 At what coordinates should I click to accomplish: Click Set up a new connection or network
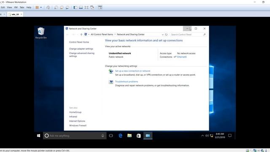132,71
